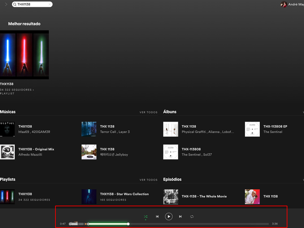Click VER TODOS next to Músicas
The width and height of the screenshot is (304, 228).
148,112
